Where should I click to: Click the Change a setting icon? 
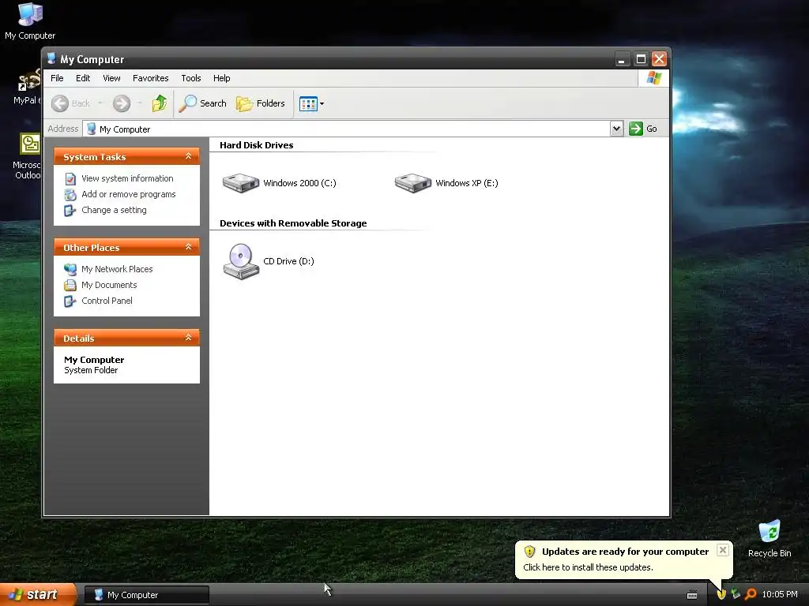70,211
